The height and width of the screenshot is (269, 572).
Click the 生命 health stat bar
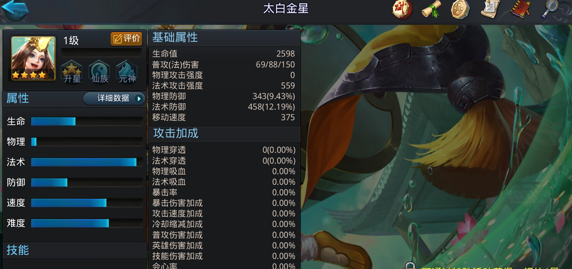[87, 121]
